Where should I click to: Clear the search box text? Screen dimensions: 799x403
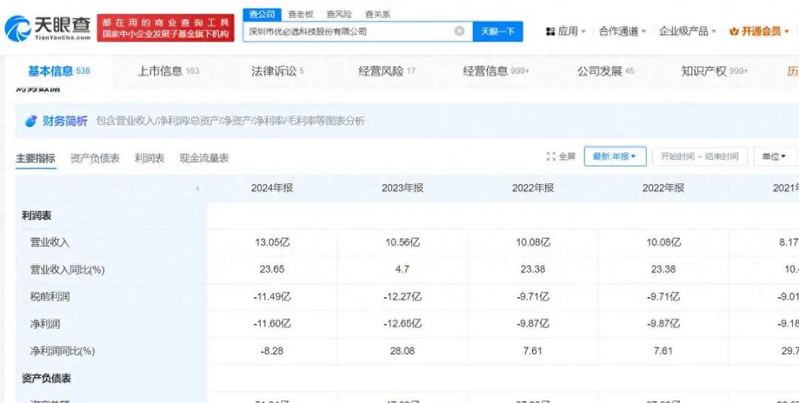pyautogui.click(x=459, y=31)
